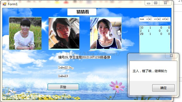Click the Form1 title bar text
This screenshot has width=182, height=102.
click(x=13, y=4)
